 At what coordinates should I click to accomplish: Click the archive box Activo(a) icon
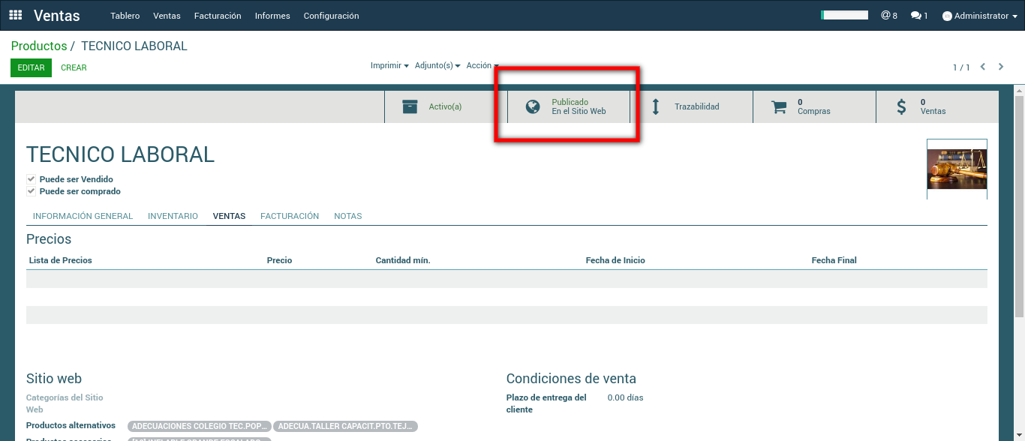click(x=410, y=106)
